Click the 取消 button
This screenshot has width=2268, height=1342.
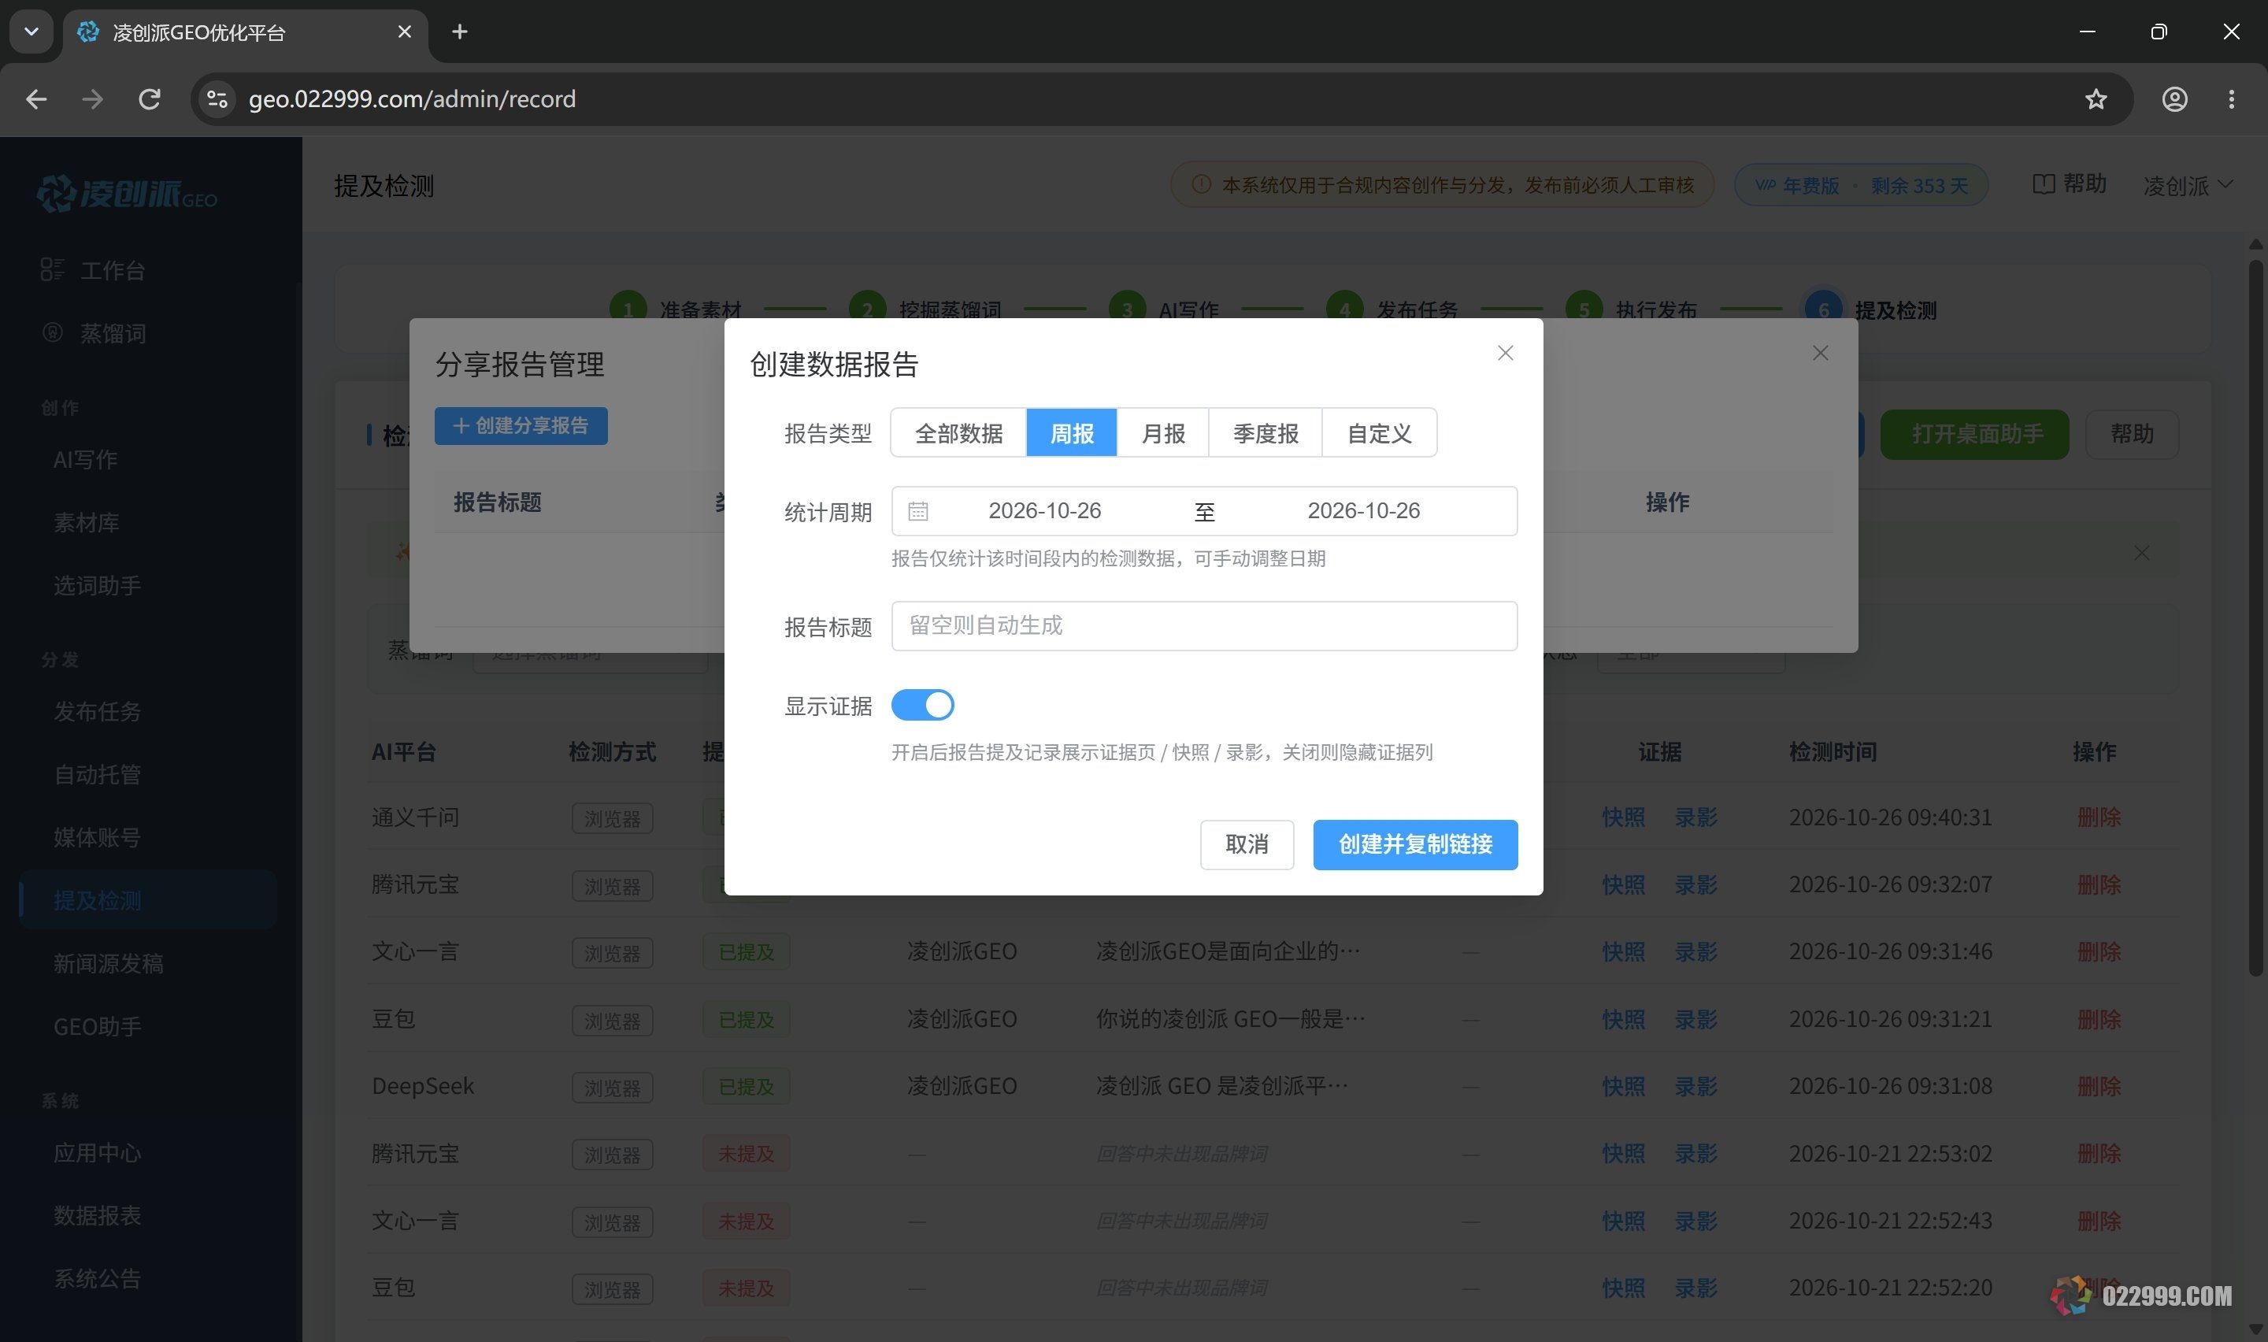tap(1247, 844)
